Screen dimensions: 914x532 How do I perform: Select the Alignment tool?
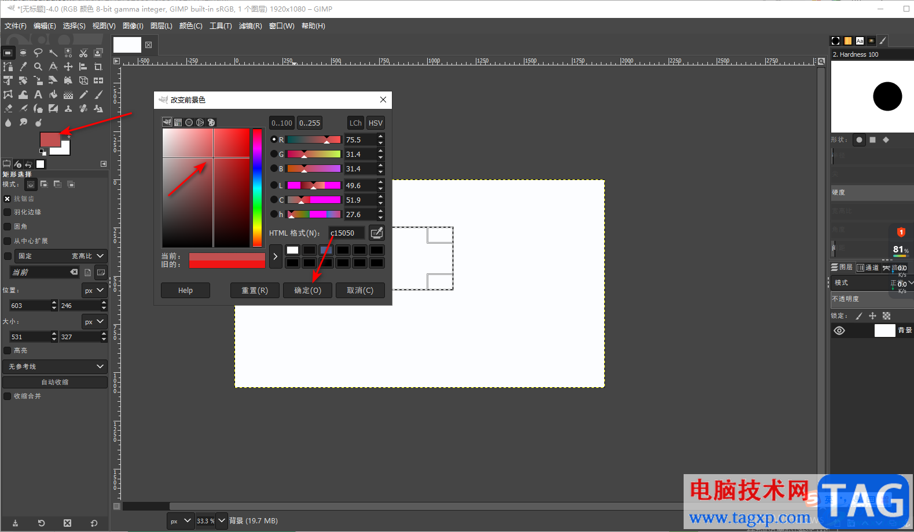tap(83, 67)
